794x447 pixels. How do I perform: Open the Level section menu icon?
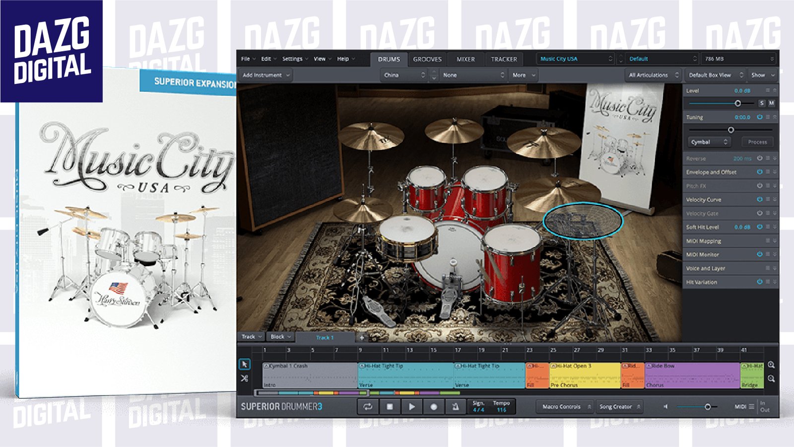click(768, 90)
